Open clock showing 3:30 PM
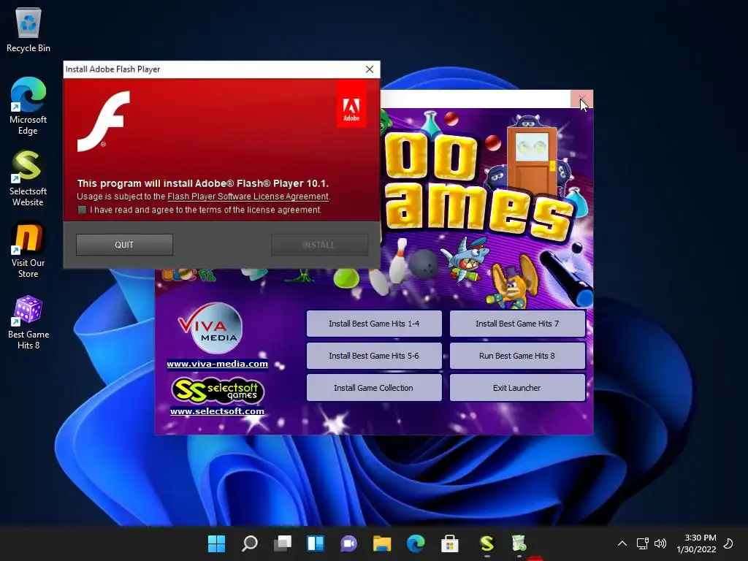 [696, 543]
